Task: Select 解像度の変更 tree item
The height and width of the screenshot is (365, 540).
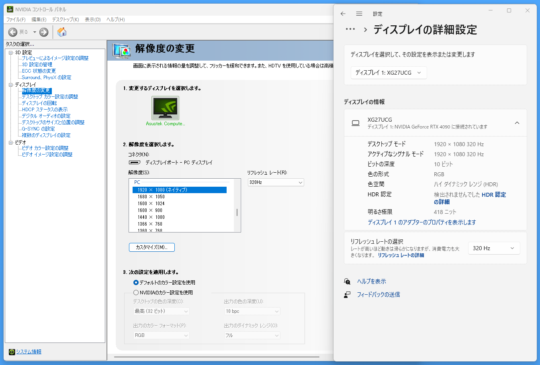Action: tap(36, 90)
